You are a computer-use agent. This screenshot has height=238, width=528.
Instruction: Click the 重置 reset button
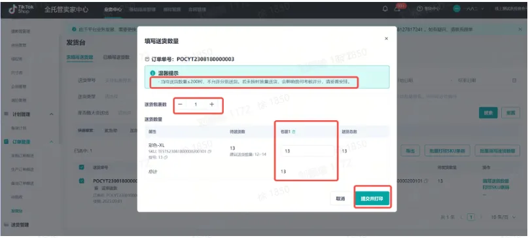click(x=510, y=112)
